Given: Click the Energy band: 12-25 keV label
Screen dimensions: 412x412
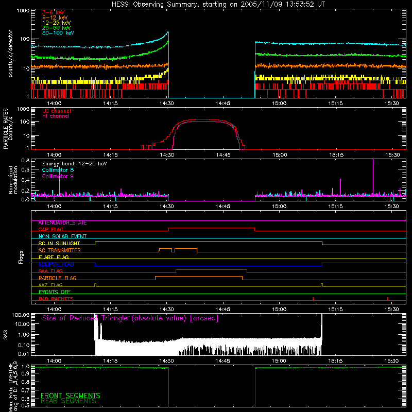Looking at the screenshot, I should (75, 164).
